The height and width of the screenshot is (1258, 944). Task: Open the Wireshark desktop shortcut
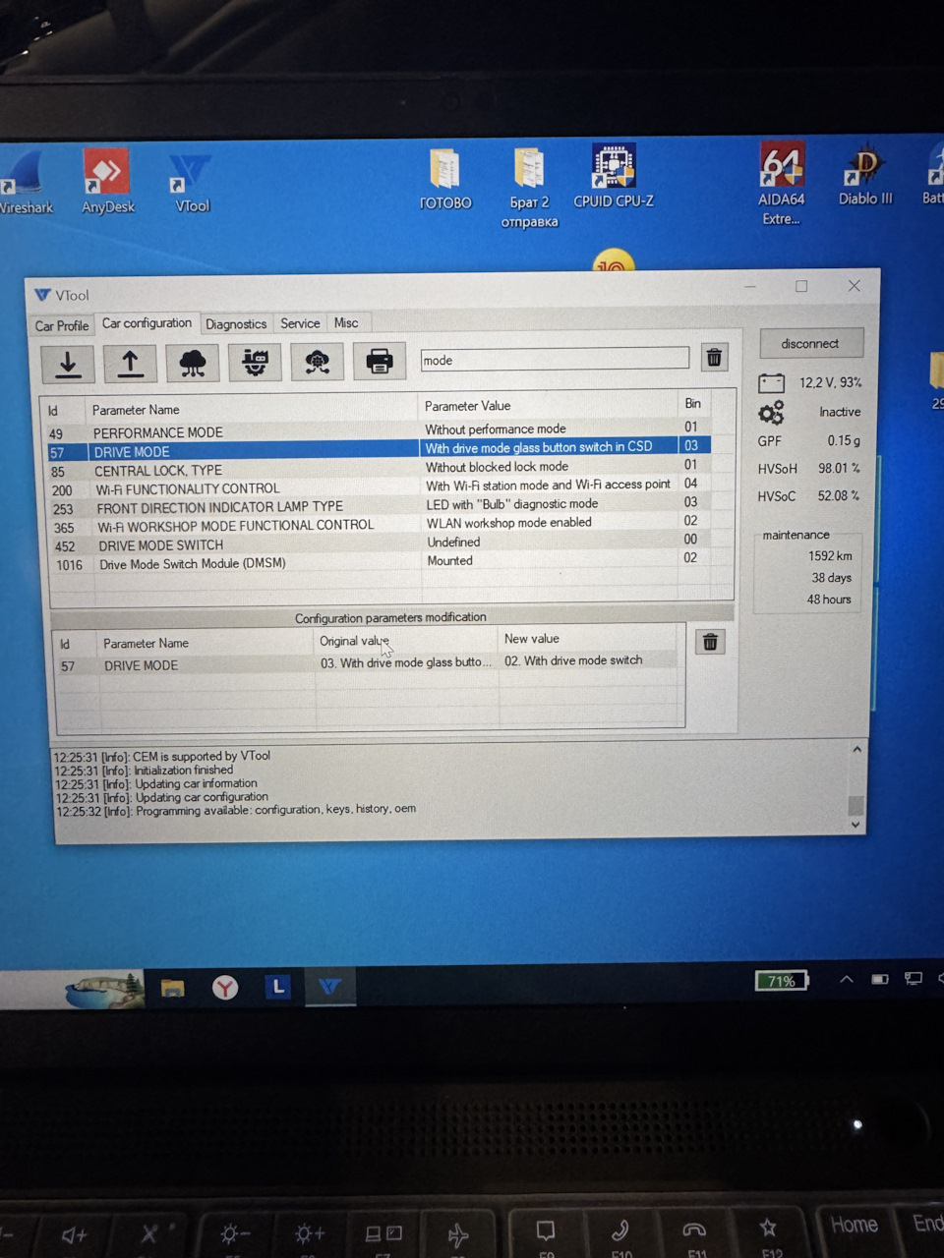(25, 183)
